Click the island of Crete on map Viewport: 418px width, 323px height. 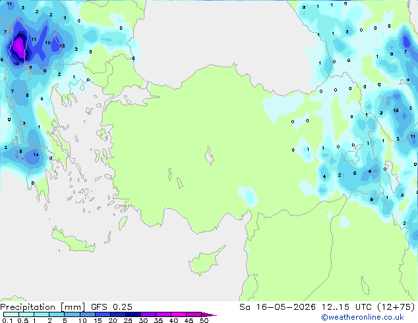point(73,241)
